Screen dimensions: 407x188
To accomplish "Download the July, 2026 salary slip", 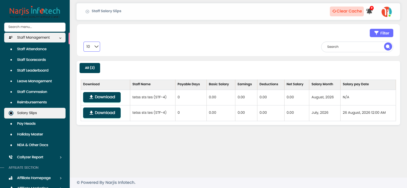I will (102, 113).
